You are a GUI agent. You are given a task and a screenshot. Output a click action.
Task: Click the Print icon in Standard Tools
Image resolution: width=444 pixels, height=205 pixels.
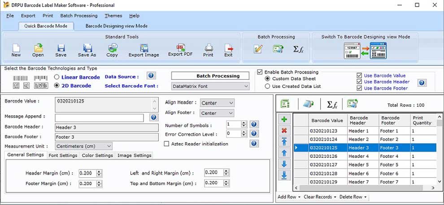(x=209, y=48)
